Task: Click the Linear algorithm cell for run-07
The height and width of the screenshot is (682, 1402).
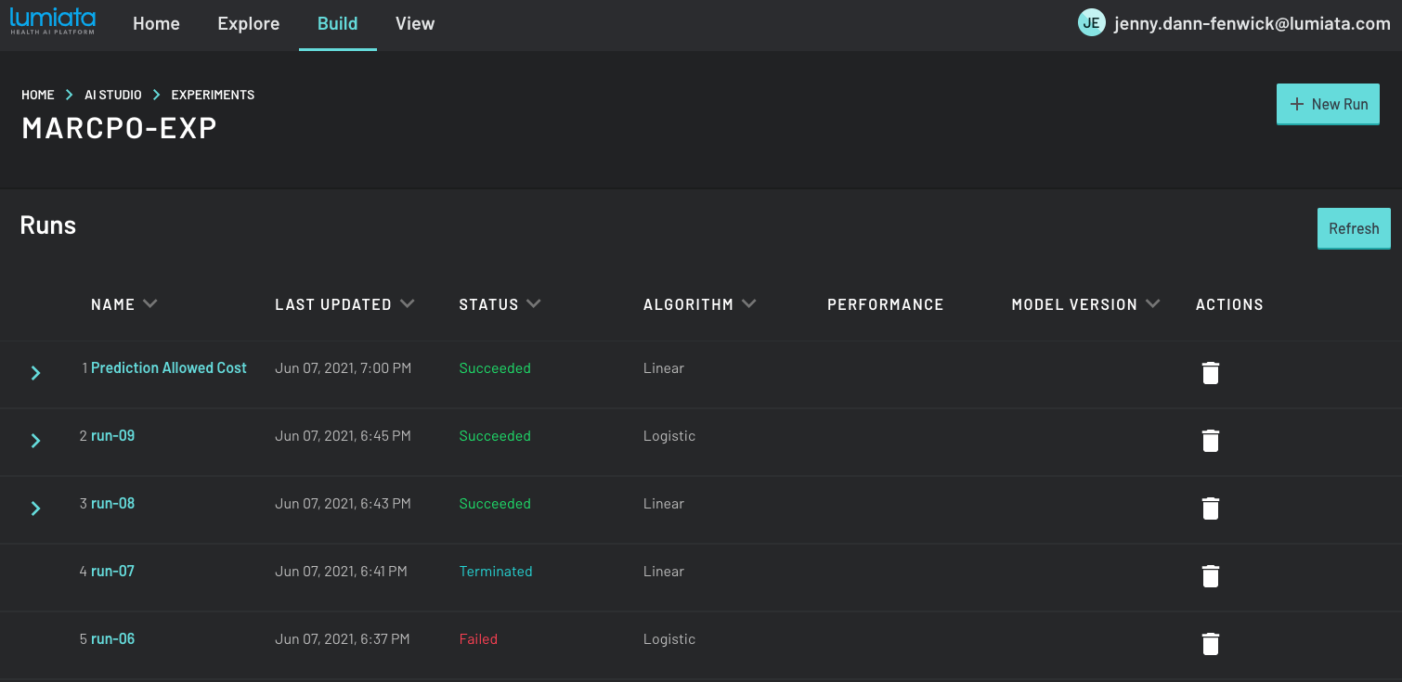Action: [x=664, y=572]
